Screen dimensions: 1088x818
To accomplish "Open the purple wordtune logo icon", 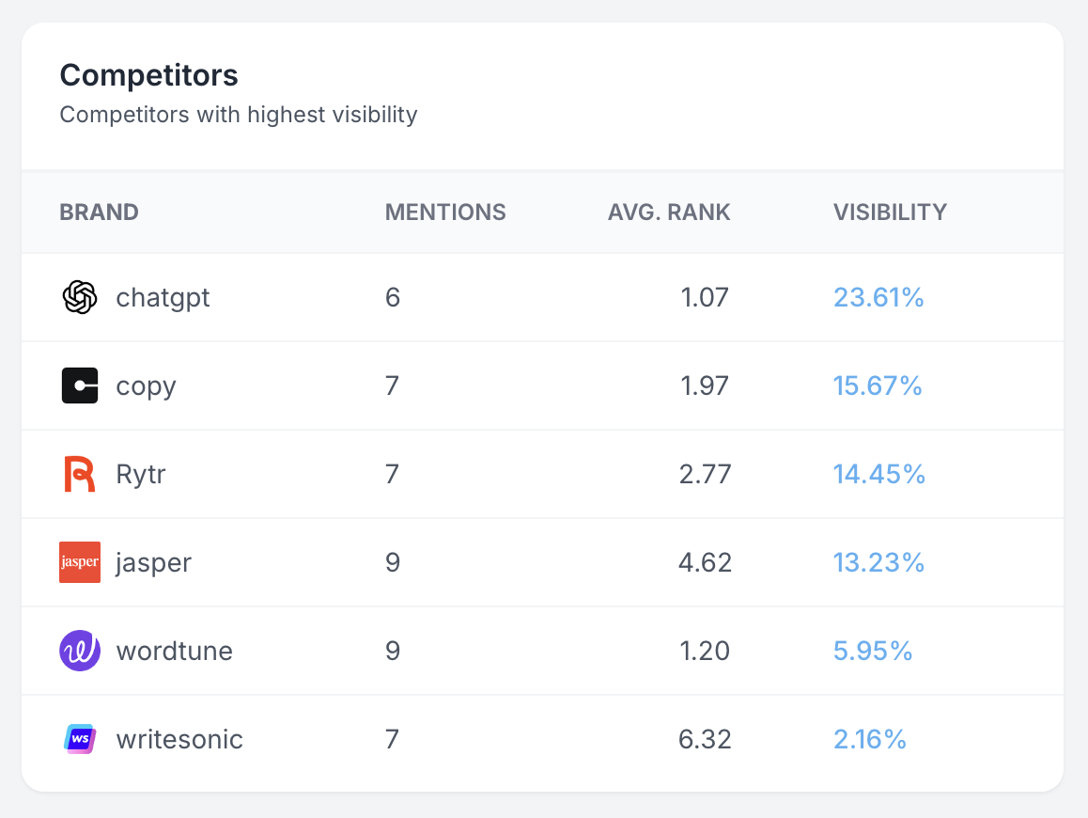I will click(80, 651).
